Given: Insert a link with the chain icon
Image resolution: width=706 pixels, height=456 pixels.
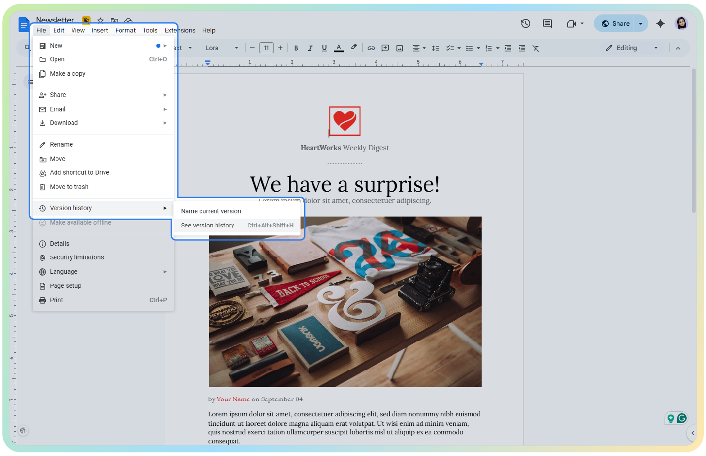Looking at the screenshot, I should point(371,48).
